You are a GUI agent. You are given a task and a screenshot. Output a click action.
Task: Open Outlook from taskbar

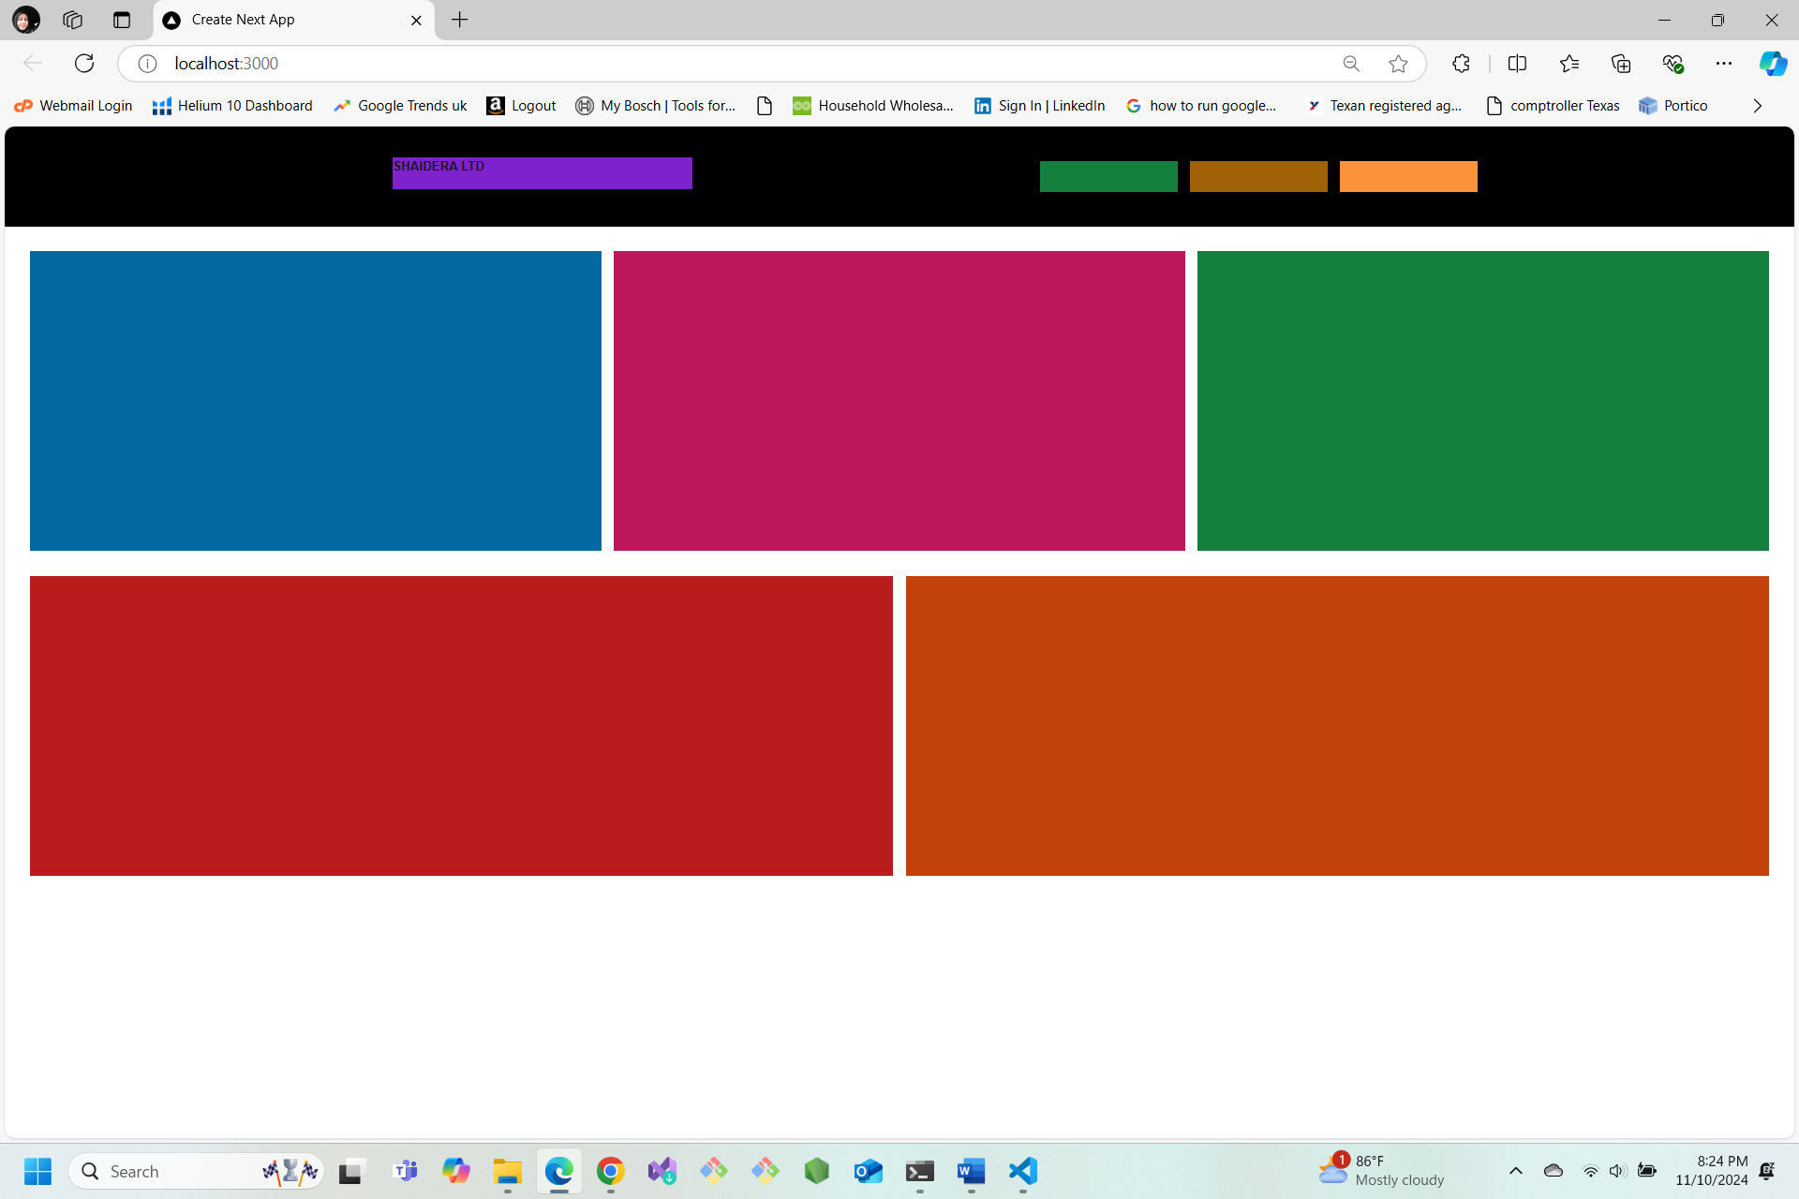[x=869, y=1171]
